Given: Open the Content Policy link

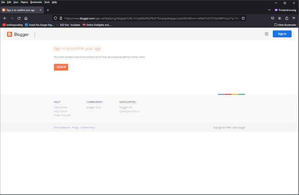Looking at the screenshot, I should point(88,127).
